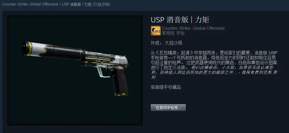Click the USP pistol preview image

pos(75,70)
